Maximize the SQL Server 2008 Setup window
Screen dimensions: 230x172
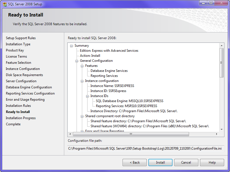tap(211, 3)
